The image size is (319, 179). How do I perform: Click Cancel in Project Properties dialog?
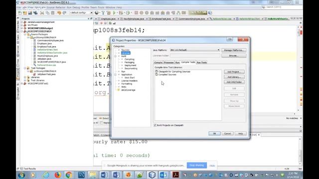point(227,134)
